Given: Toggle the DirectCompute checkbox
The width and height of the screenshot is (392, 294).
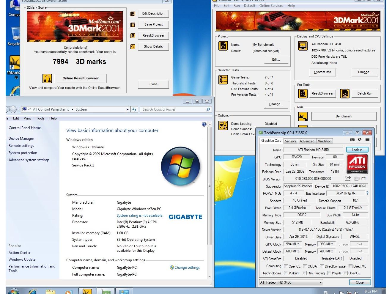Looking at the screenshot, I should 322,266.
